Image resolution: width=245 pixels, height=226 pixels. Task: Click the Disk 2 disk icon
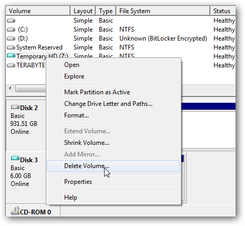coord(15,107)
